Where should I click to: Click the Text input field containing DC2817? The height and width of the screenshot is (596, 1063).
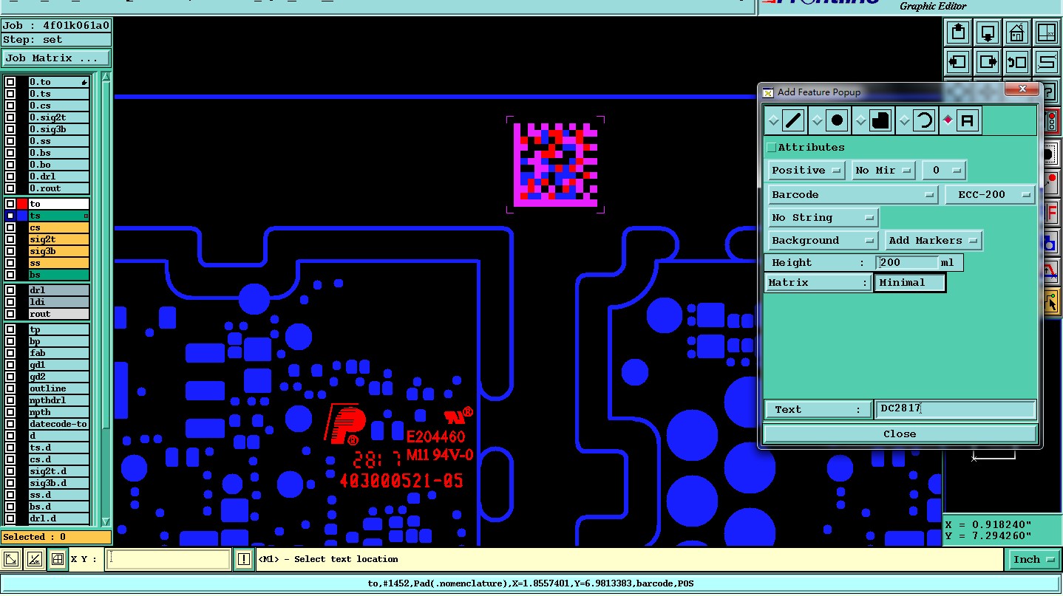pos(956,409)
